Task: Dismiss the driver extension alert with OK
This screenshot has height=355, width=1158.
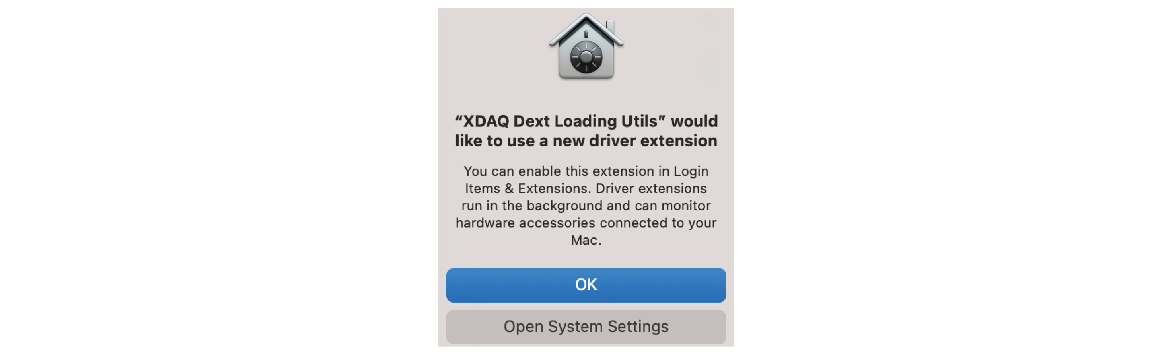Action: 586,285
